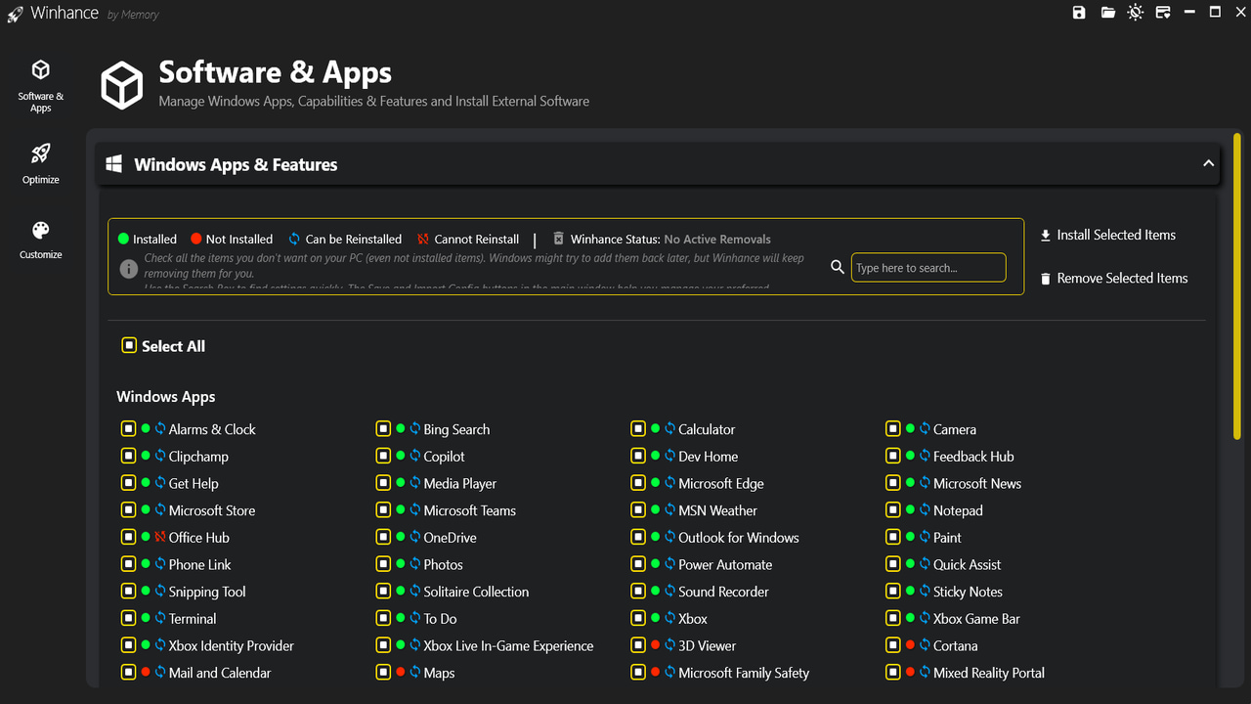
Task: Select the search magnifier icon
Action: point(838,266)
